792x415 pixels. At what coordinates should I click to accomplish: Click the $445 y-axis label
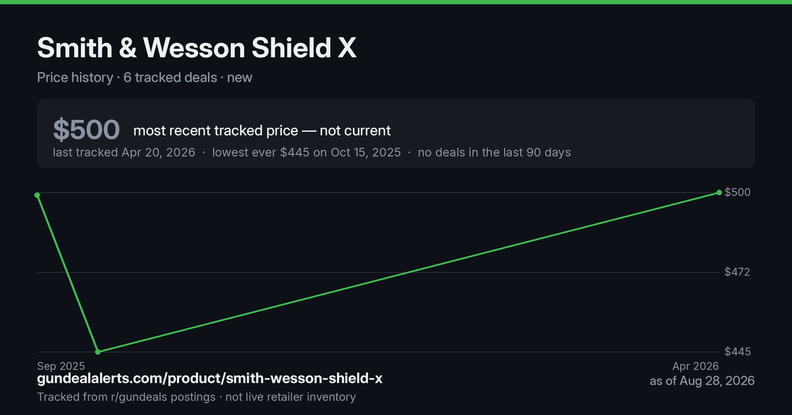point(738,352)
